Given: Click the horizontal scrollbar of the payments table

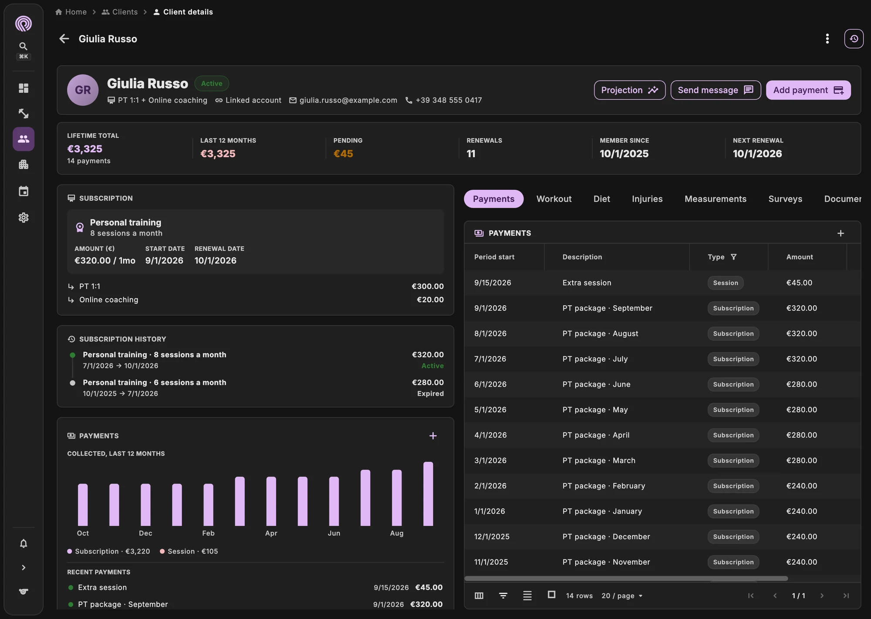Looking at the screenshot, I should click(626, 579).
